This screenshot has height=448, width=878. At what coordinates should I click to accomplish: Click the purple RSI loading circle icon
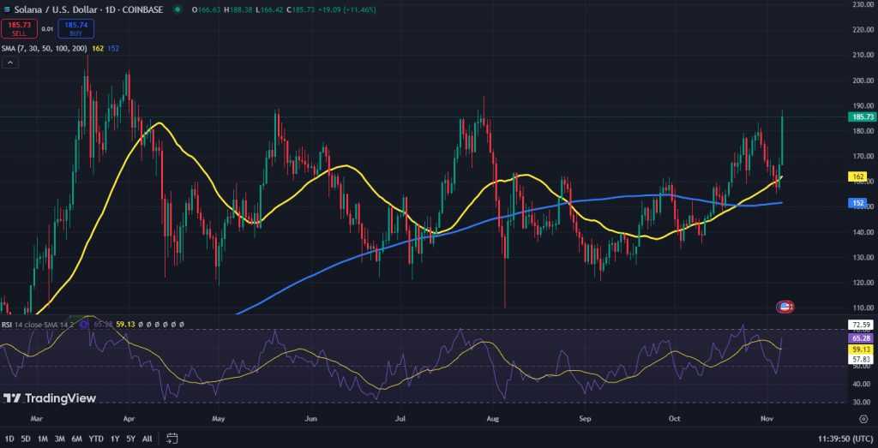point(84,324)
